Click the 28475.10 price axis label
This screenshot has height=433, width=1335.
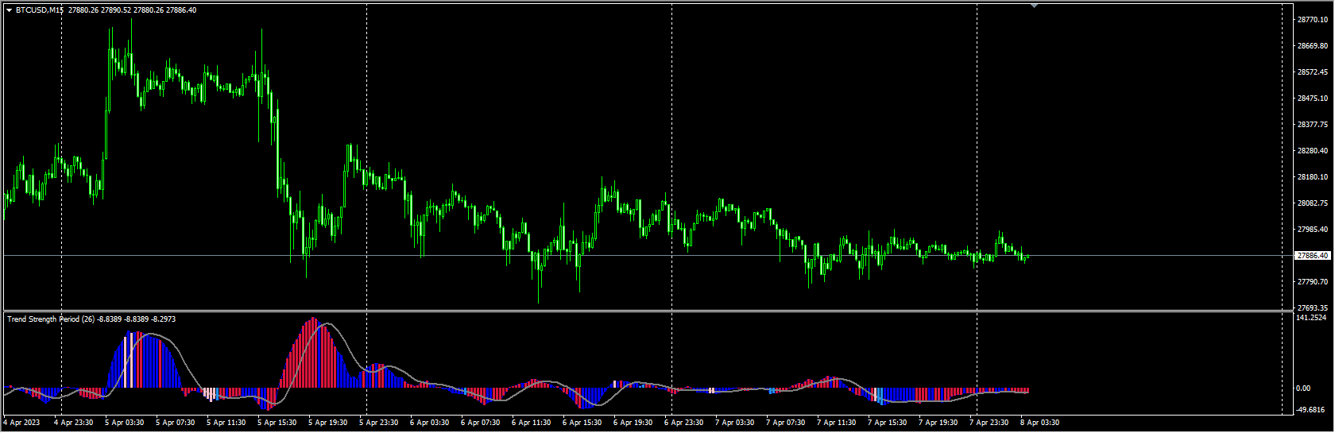click(1313, 99)
